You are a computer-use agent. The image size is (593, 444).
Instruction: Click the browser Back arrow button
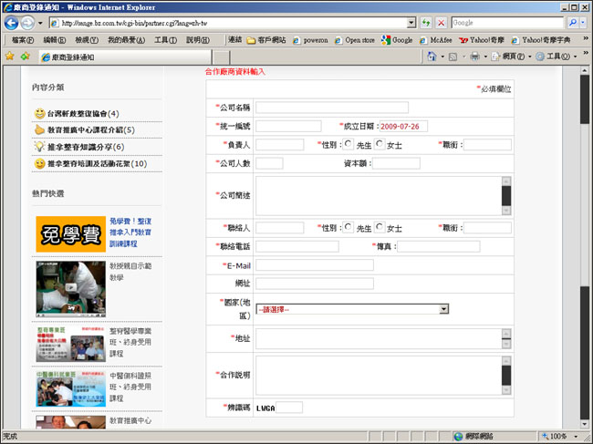click(x=11, y=23)
